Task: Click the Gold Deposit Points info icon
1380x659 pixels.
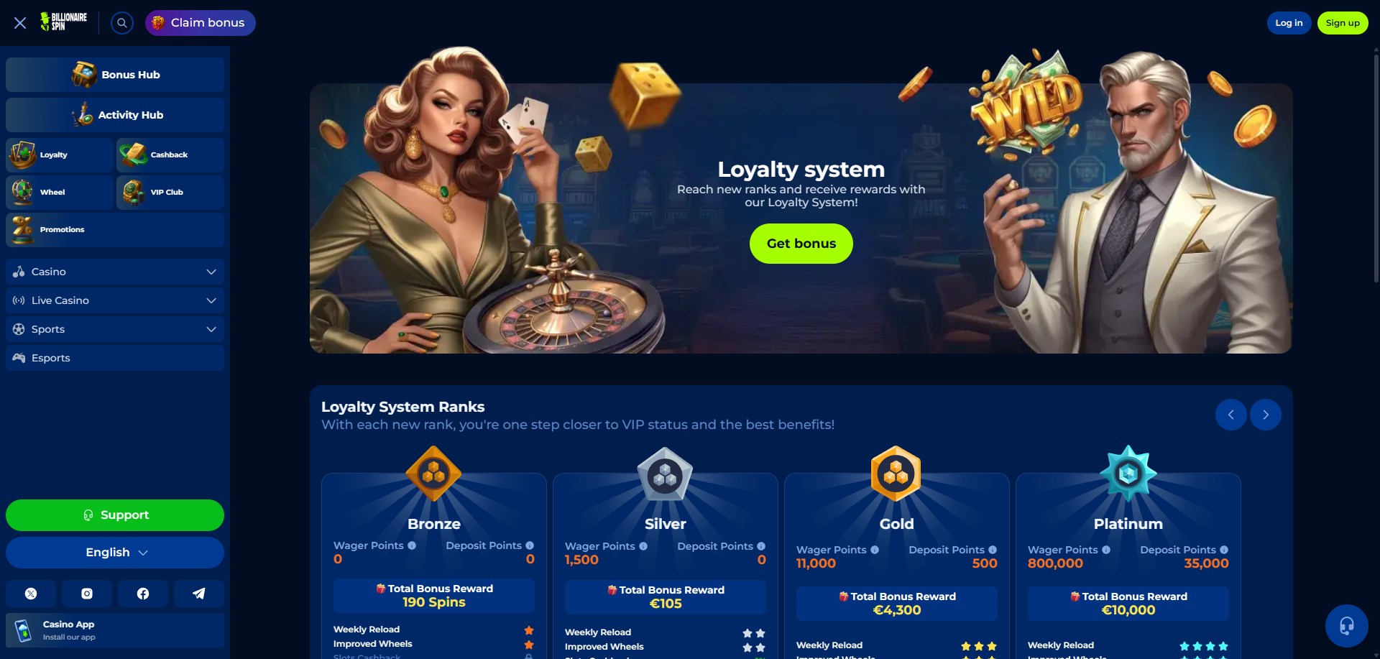Action: pyautogui.click(x=993, y=550)
